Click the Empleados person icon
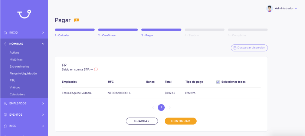This screenshot has height=136, width=305. (x=5, y=103)
